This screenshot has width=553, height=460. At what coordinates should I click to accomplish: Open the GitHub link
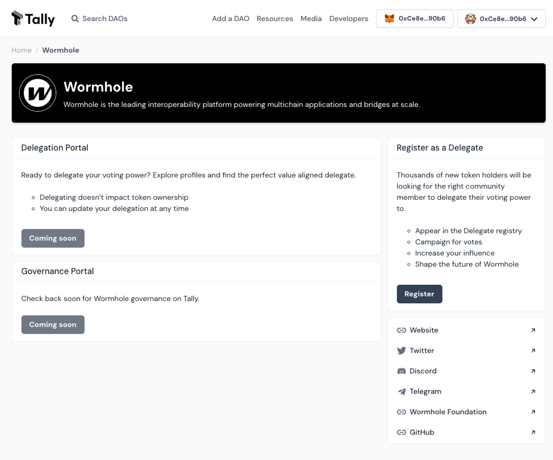(x=466, y=432)
